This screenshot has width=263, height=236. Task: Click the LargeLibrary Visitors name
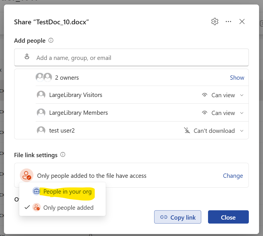coord(76,95)
